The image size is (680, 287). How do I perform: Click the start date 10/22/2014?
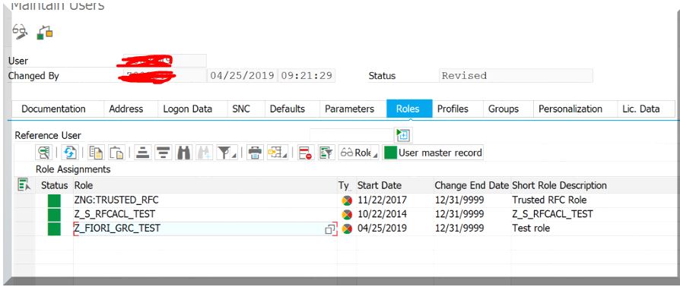point(383,215)
